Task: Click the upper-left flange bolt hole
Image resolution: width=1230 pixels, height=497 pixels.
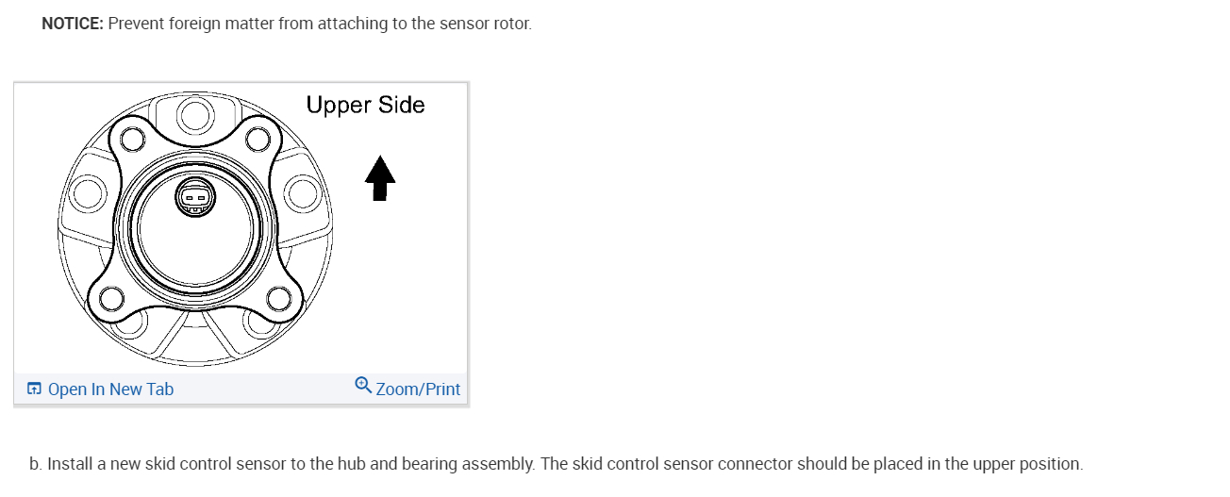Action: pyautogui.click(x=132, y=139)
